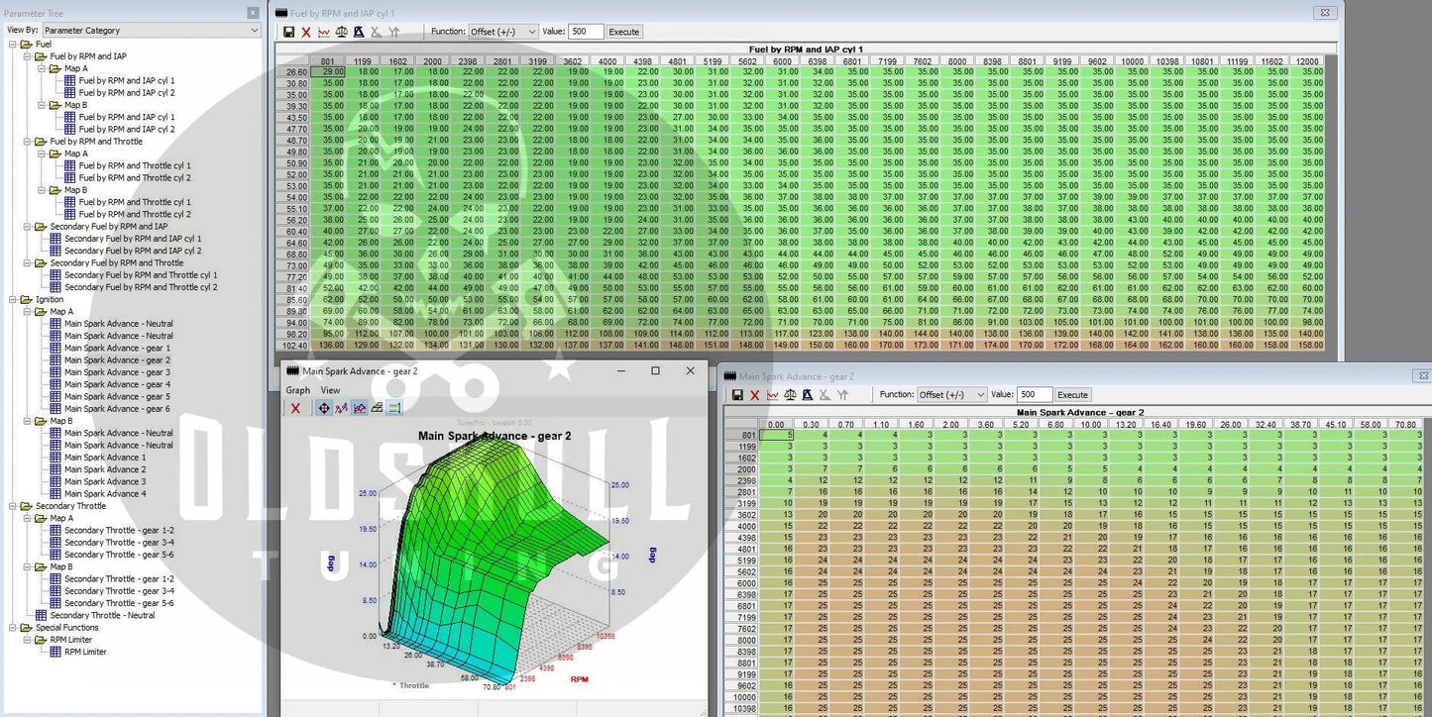Click red X icon in Fuel table toolbar
Image resolution: width=1432 pixels, height=717 pixels.
306,32
